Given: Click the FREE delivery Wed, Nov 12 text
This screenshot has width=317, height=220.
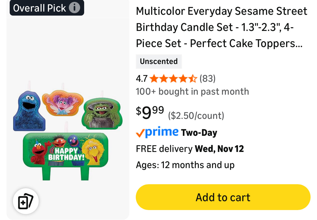Looking at the screenshot, I should [190, 149].
